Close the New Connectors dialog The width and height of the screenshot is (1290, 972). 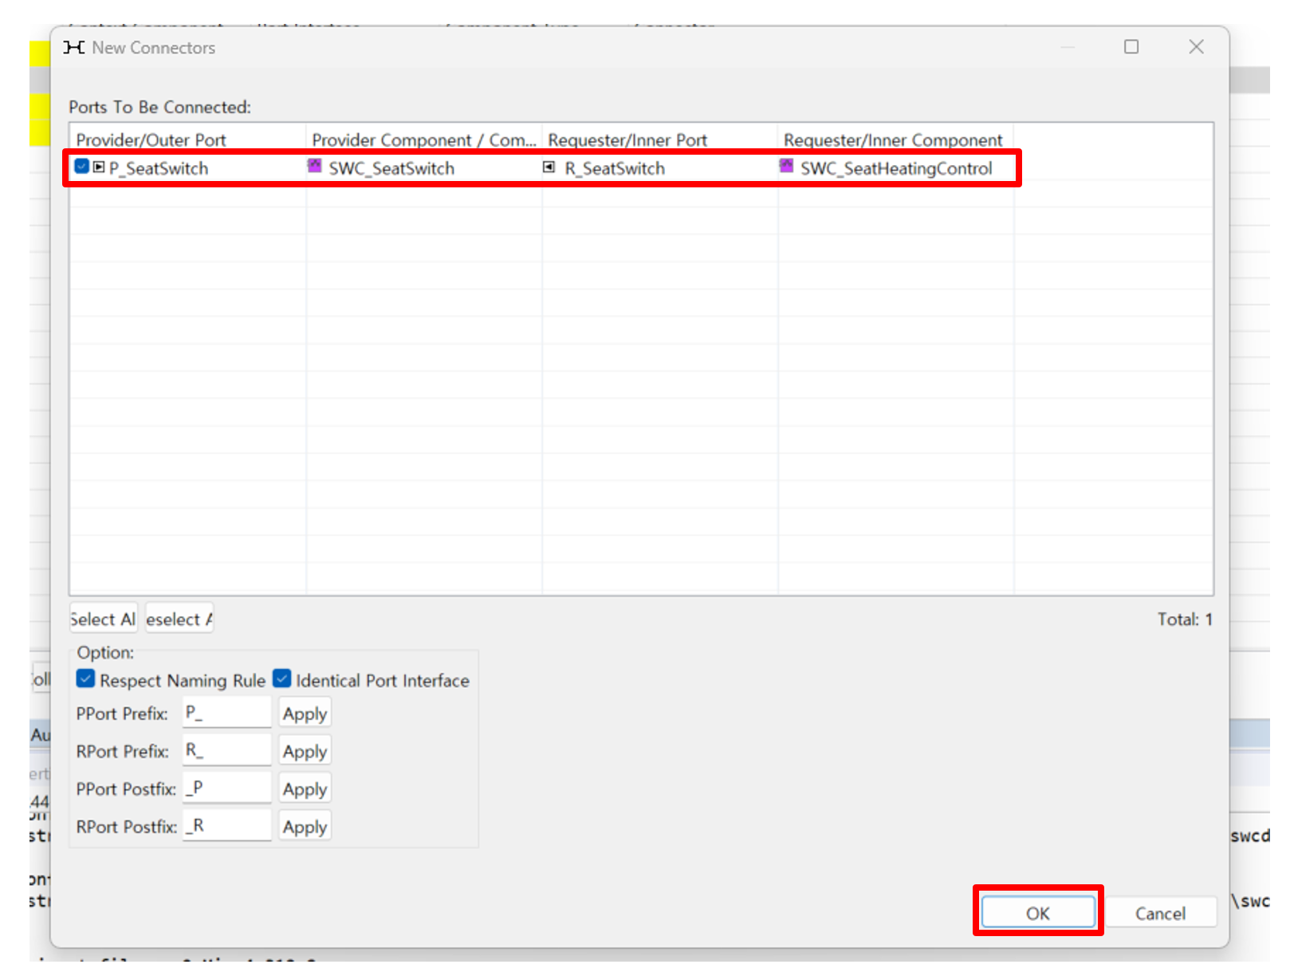pyautogui.click(x=1196, y=47)
